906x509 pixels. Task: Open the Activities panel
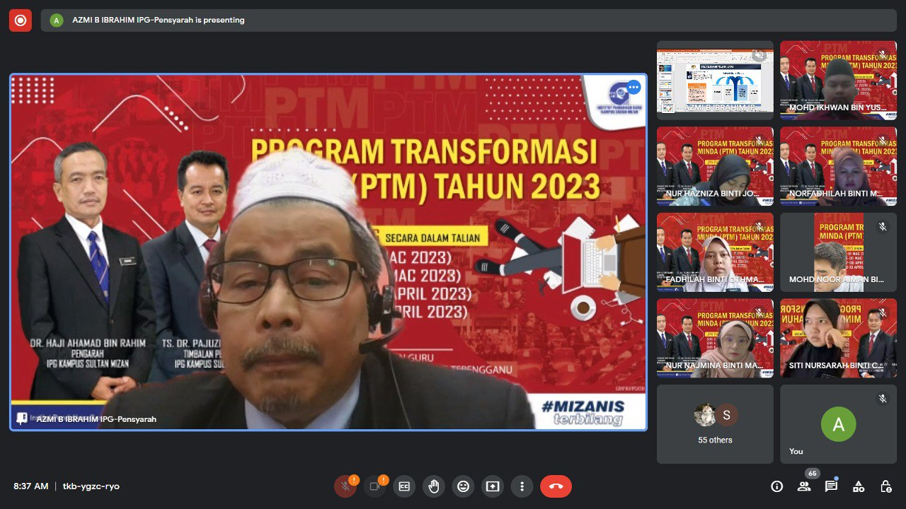click(859, 486)
